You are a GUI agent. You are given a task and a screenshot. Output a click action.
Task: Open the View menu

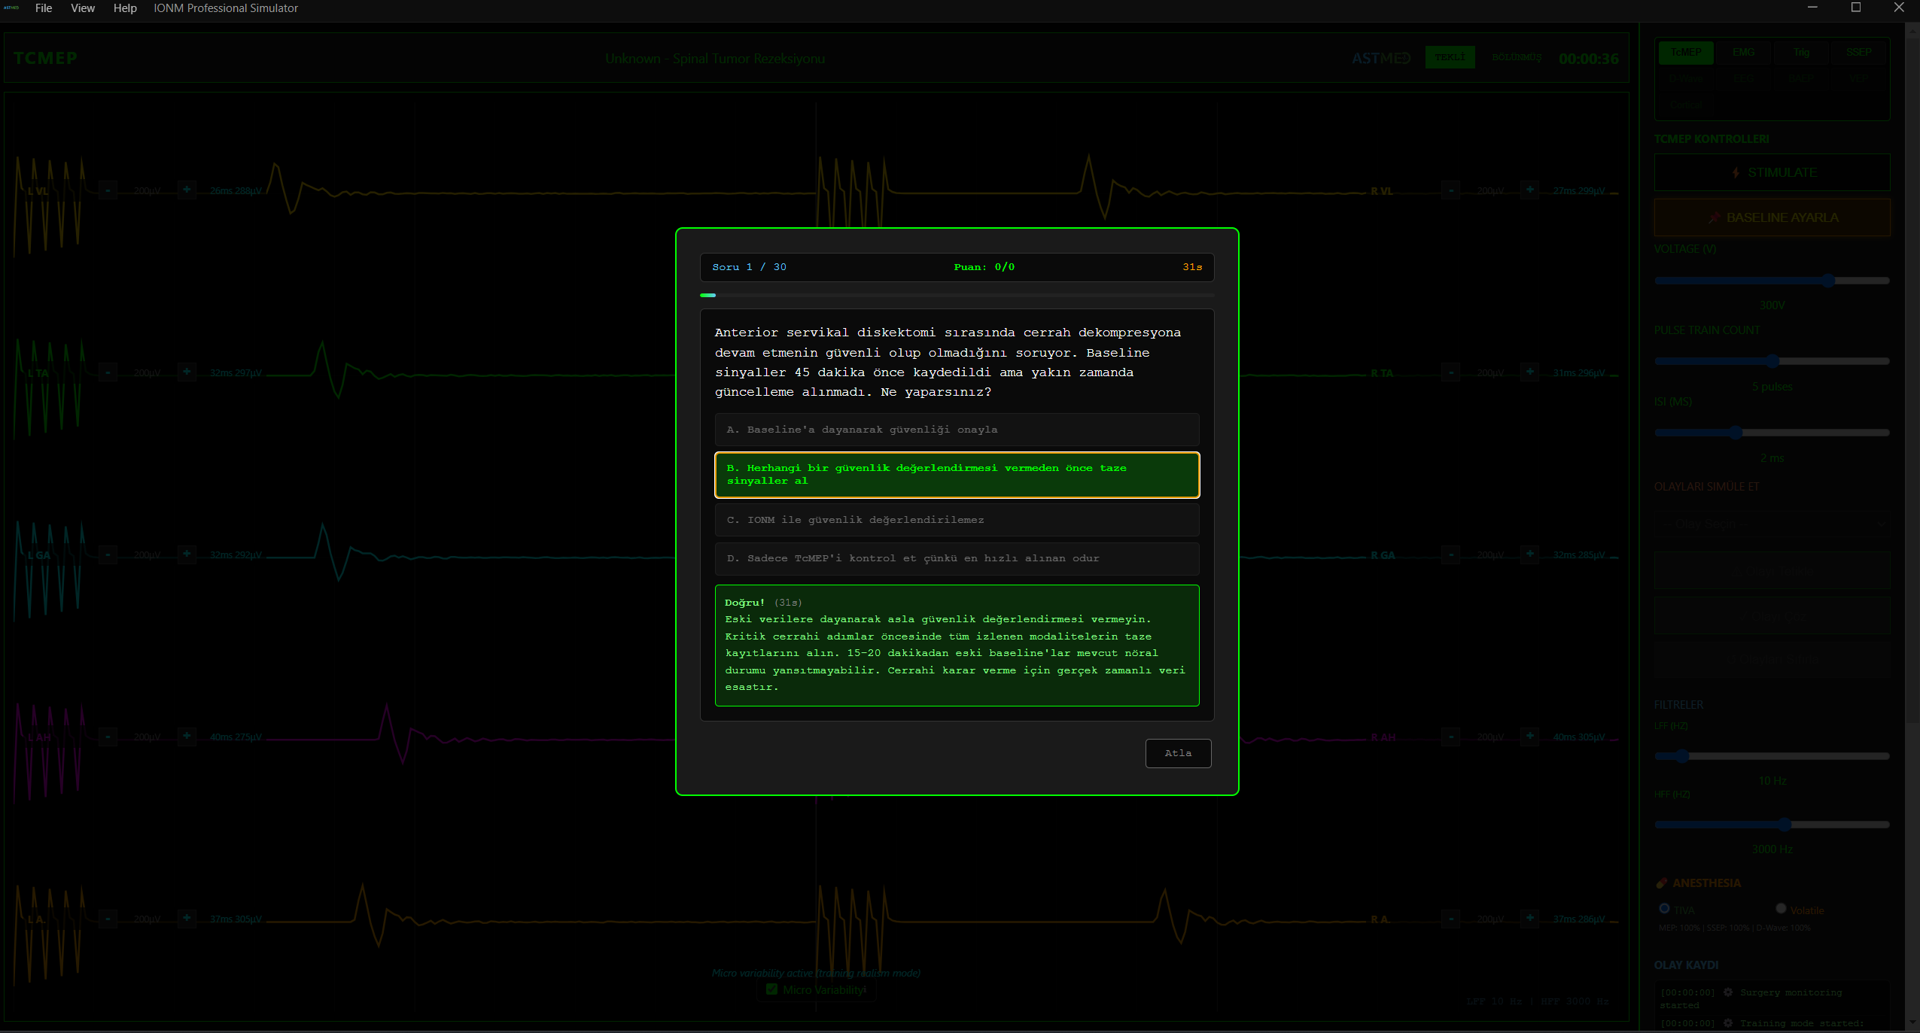click(83, 8)
